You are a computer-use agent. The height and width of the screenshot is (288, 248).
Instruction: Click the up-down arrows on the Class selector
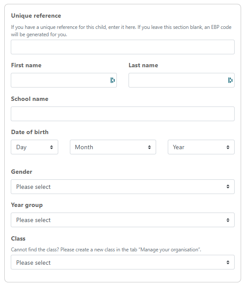[228, 262]
